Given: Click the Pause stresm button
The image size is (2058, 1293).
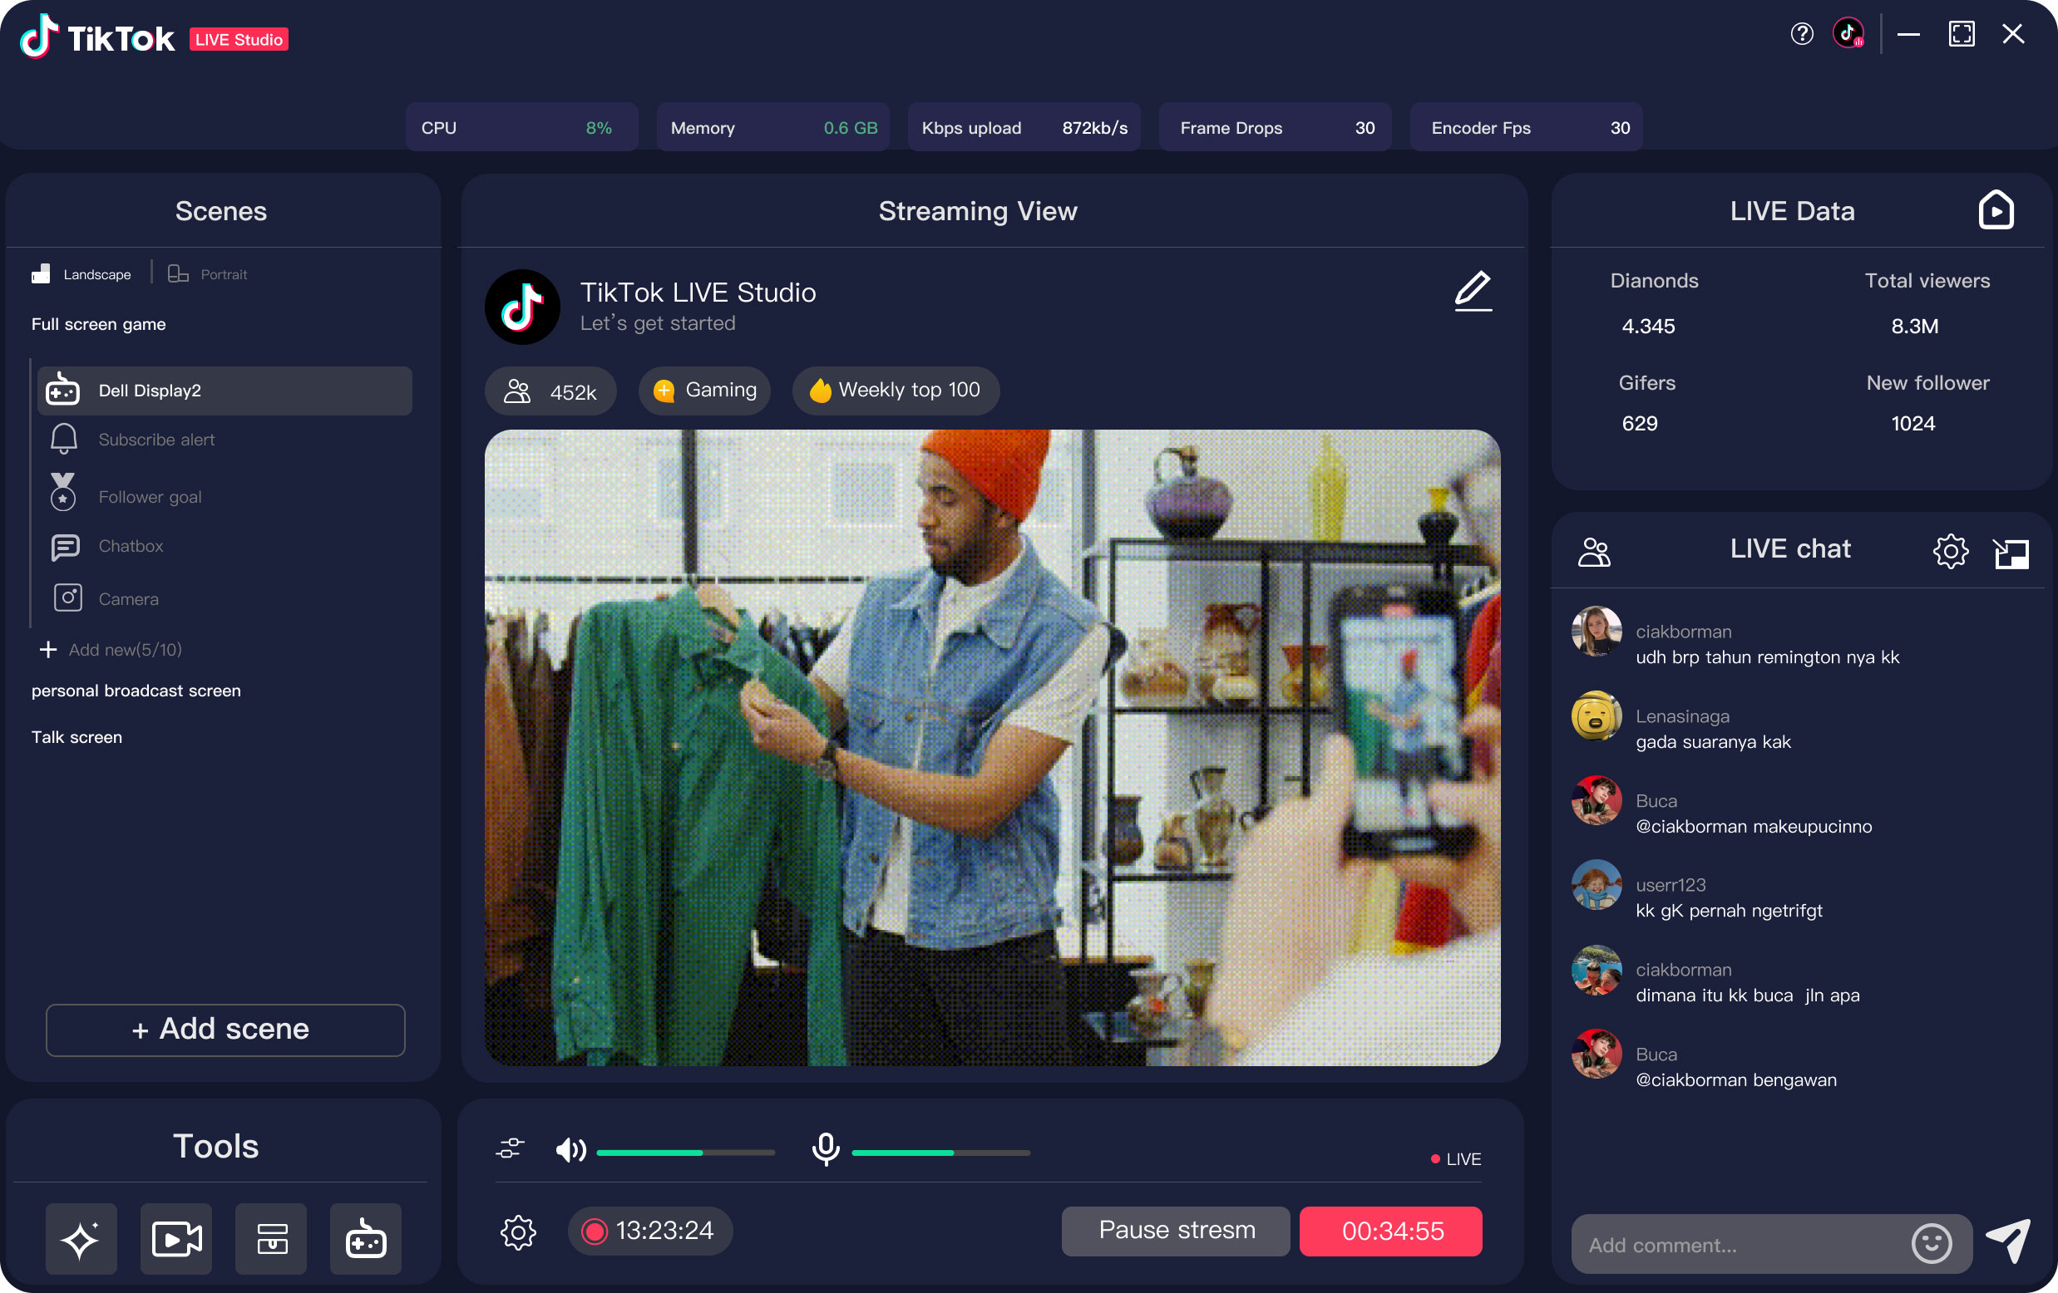Looking at the screenshot, I should pyautogui.click(x=1176, y=1232).
